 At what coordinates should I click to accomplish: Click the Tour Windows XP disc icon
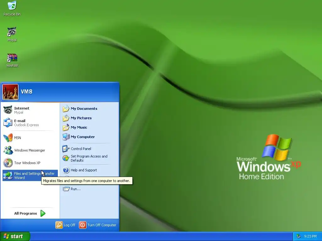pos(8,163)
